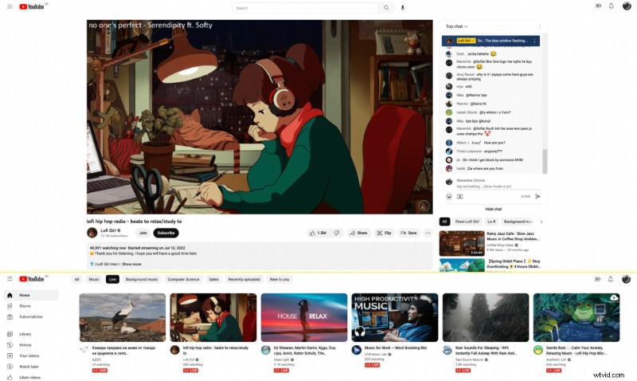This screenshot has height=381, width=637.
Task: Open Lofi Girl channel avatar below video
Action: pyautogui.click(x=92, y=233)
